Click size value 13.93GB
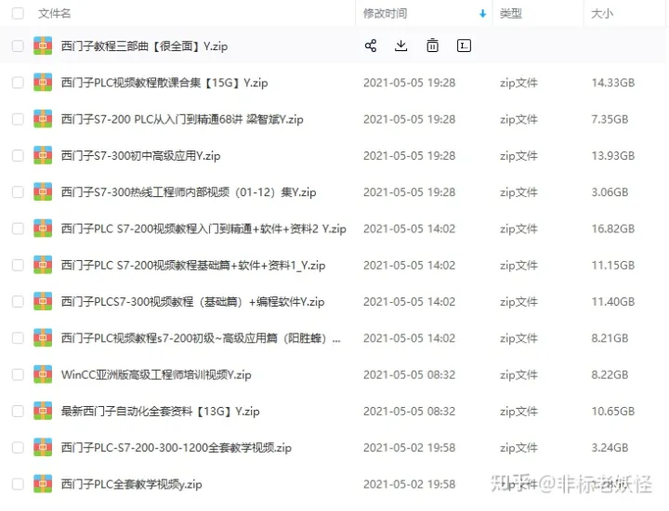The width and height of the screenshot is (669, 511). 612,155
